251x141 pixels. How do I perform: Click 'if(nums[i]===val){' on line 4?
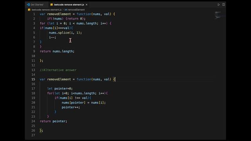pyautogui.click(x=56, y=28)
